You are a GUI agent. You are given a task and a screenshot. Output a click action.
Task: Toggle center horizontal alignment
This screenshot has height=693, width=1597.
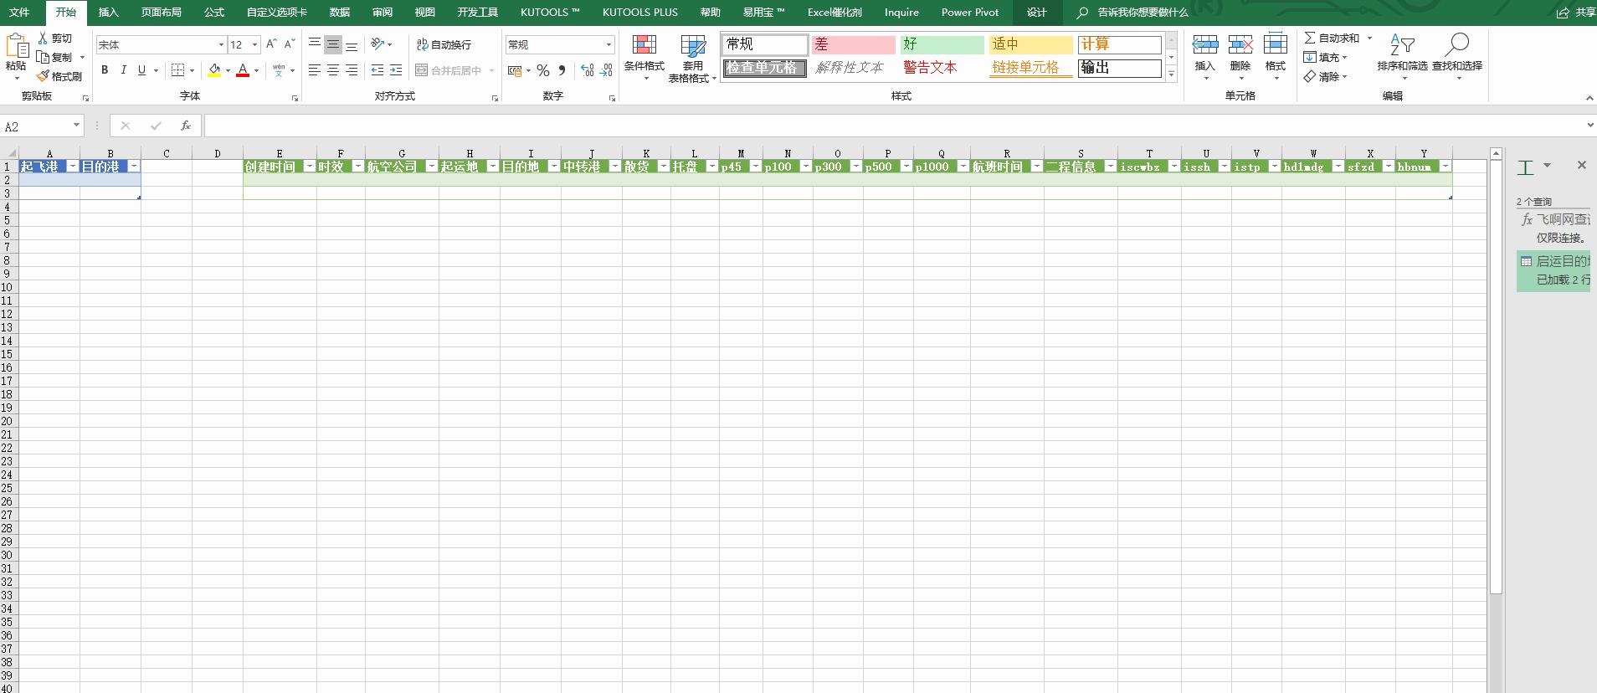pos(333,70)
